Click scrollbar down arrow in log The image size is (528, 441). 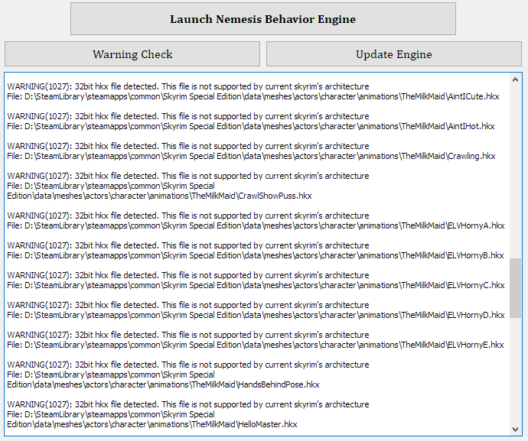(515, 430)
